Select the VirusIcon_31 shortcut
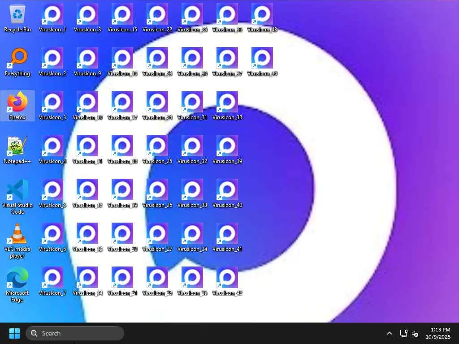 [x=192, y=106]
